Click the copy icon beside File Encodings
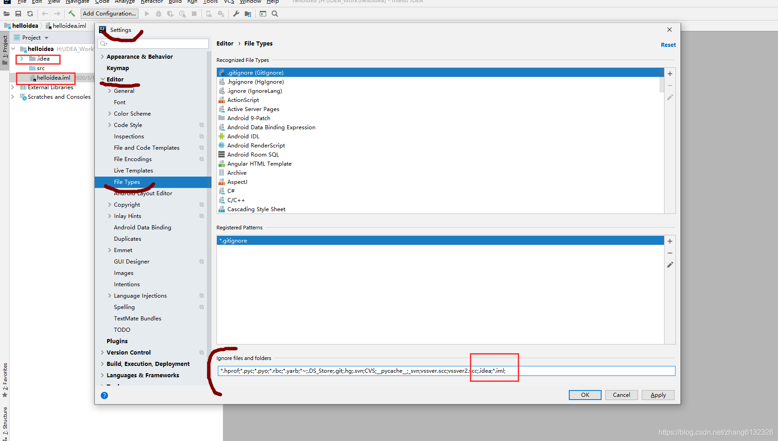Screen dimensions: 778x441 (x=201, y=159)
